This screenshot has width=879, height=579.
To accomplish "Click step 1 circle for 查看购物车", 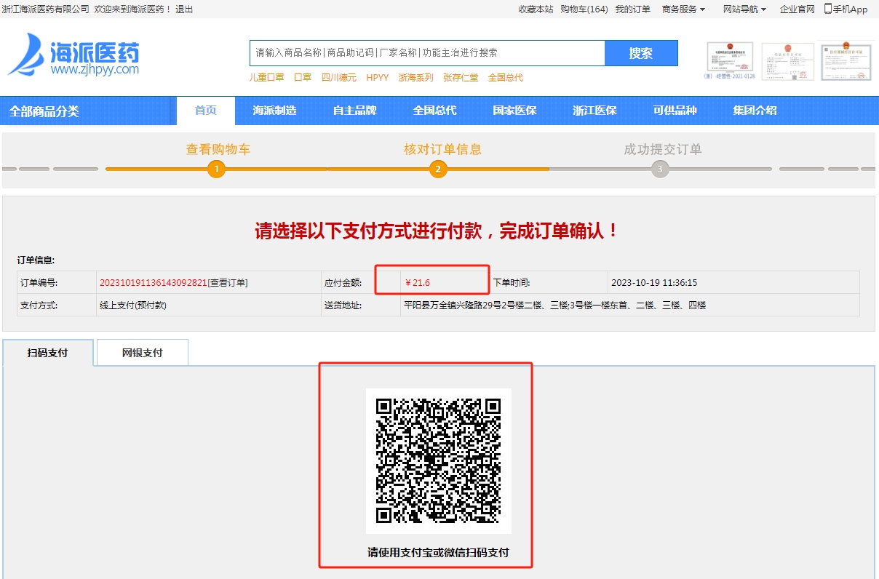I will coord(216,169).
